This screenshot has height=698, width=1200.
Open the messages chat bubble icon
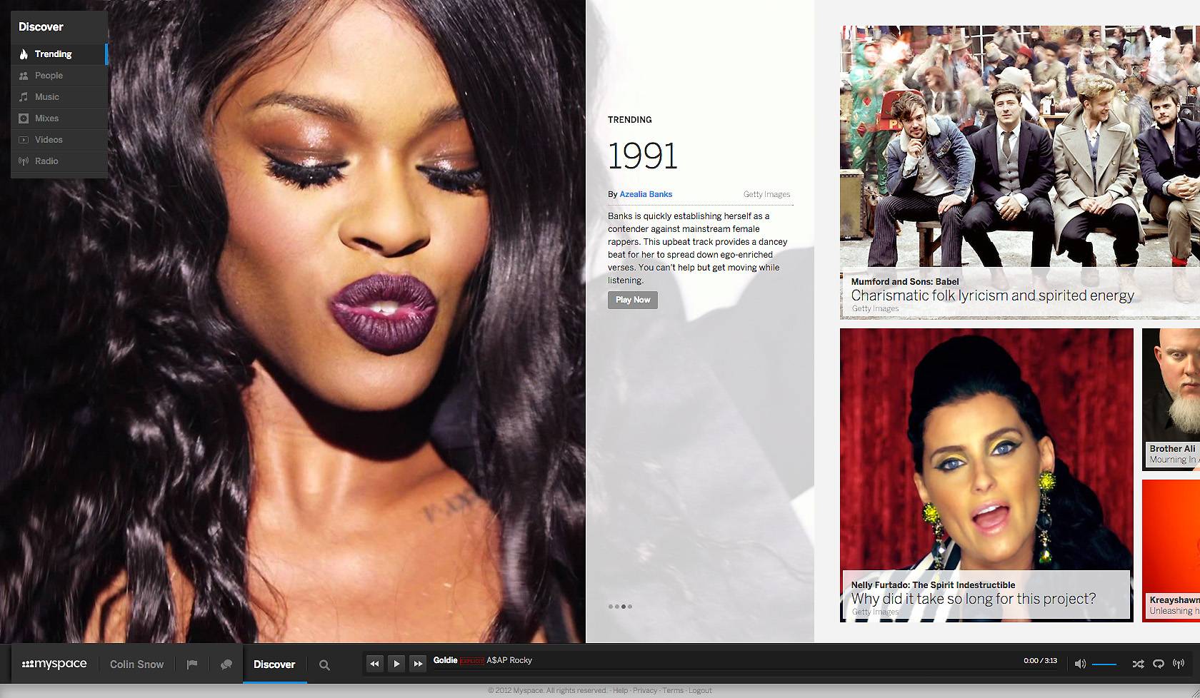tap(226, 664)
